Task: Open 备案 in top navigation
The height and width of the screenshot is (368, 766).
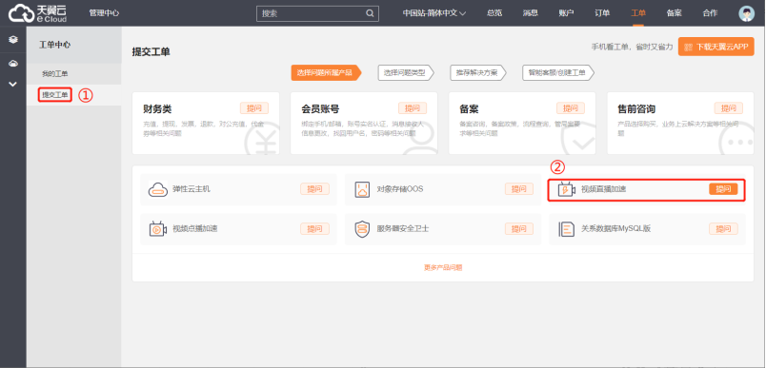Action: coord(675,13)
